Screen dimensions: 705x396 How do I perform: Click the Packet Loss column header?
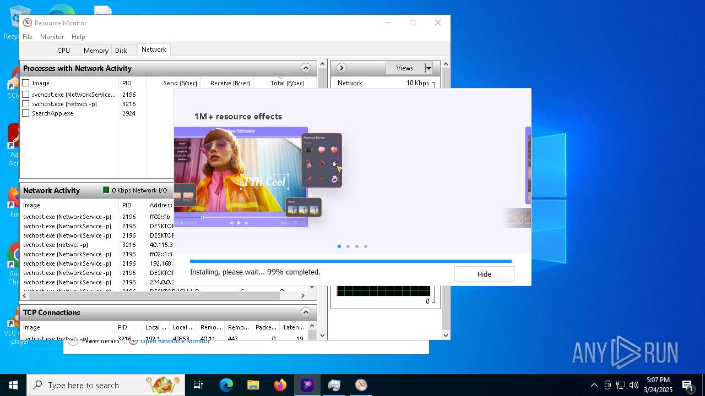[266, 327]
